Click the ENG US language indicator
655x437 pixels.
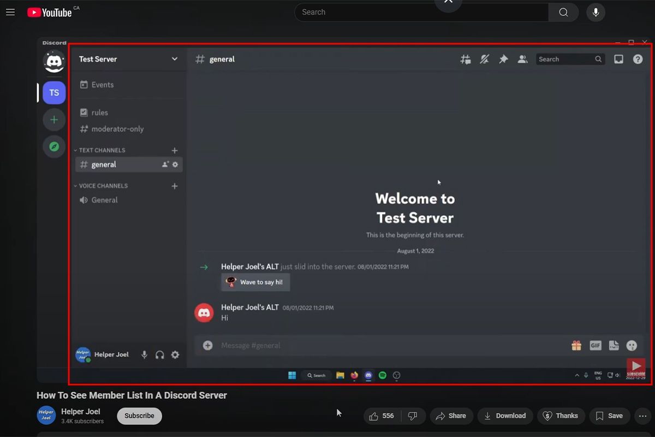(598, 375)
